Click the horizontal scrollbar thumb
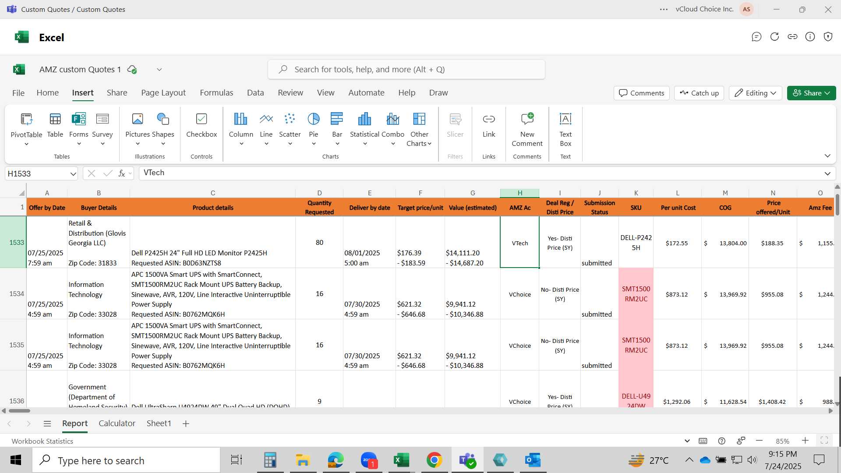The height and width of the screenshot is (473, 841). tap(19, 411)
